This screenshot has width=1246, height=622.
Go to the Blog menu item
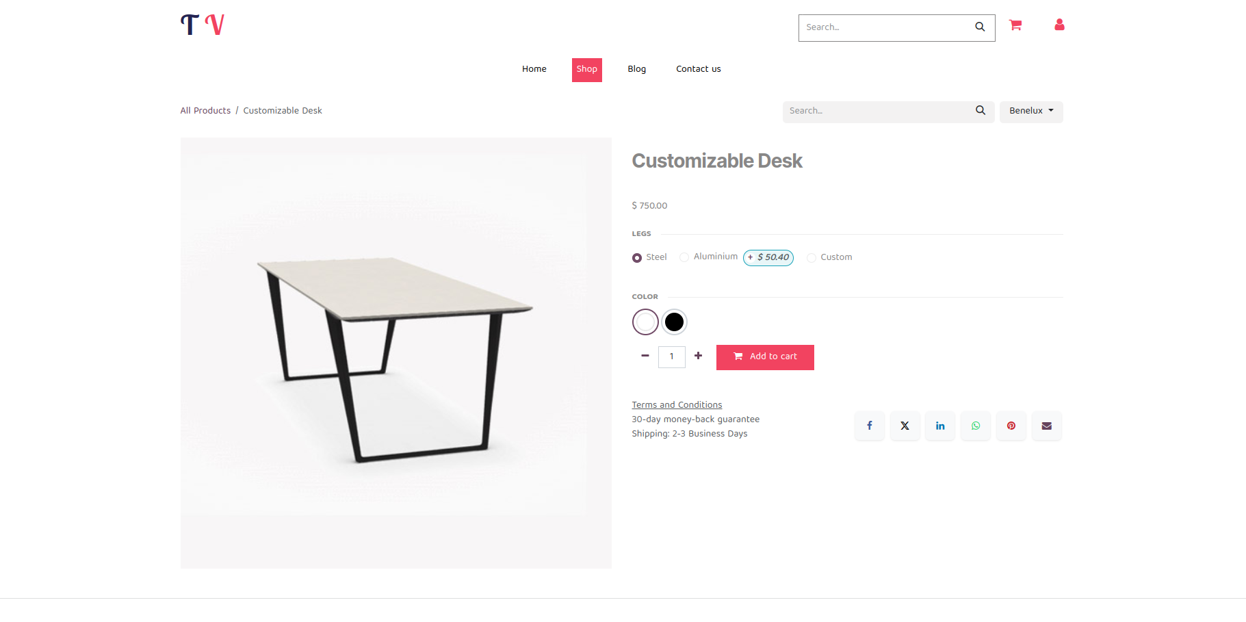coord(637,69)
